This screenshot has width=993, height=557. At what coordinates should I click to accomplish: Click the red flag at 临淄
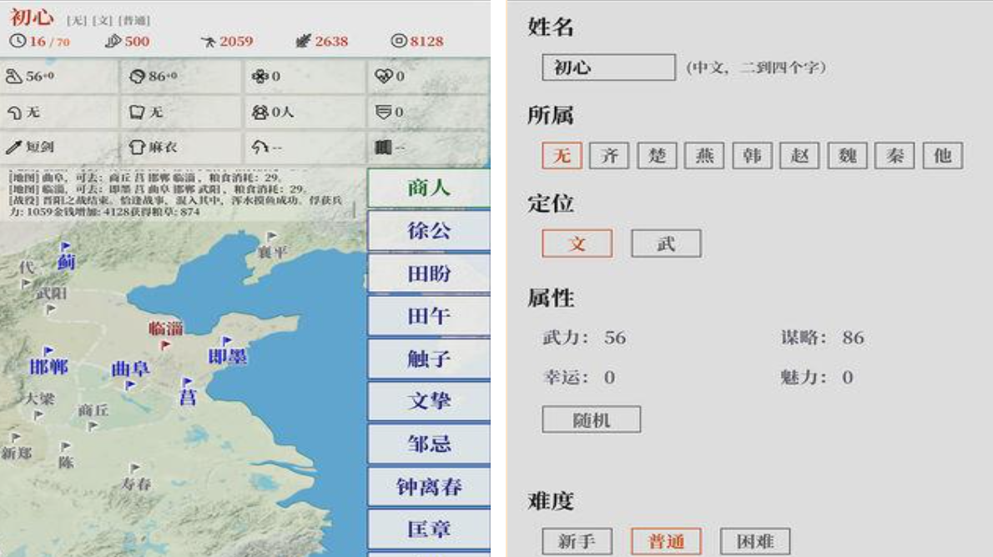pyautogui.click(x=165, y=345)
